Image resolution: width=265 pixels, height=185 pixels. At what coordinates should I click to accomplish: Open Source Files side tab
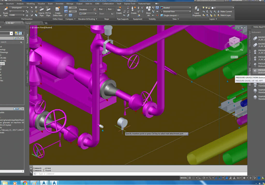(x=27, y=39)
